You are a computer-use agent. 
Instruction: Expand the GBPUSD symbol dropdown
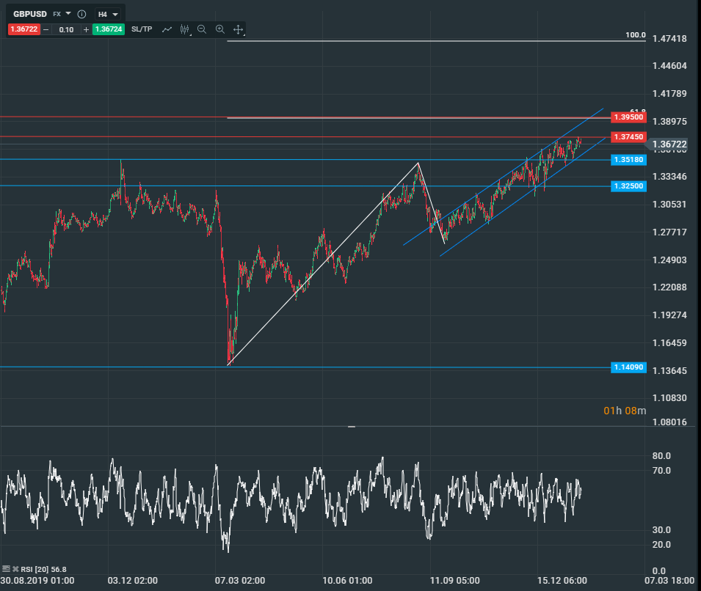(68, 14)
